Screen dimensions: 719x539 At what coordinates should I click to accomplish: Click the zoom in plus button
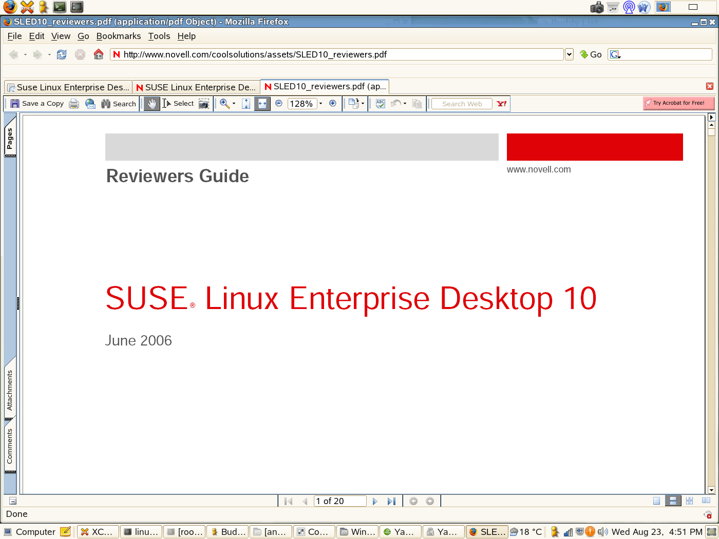pyautogui.click(x=333, y=104)
